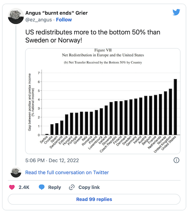Click the Copy link text label
190x213 pixels.
(89, 187)
